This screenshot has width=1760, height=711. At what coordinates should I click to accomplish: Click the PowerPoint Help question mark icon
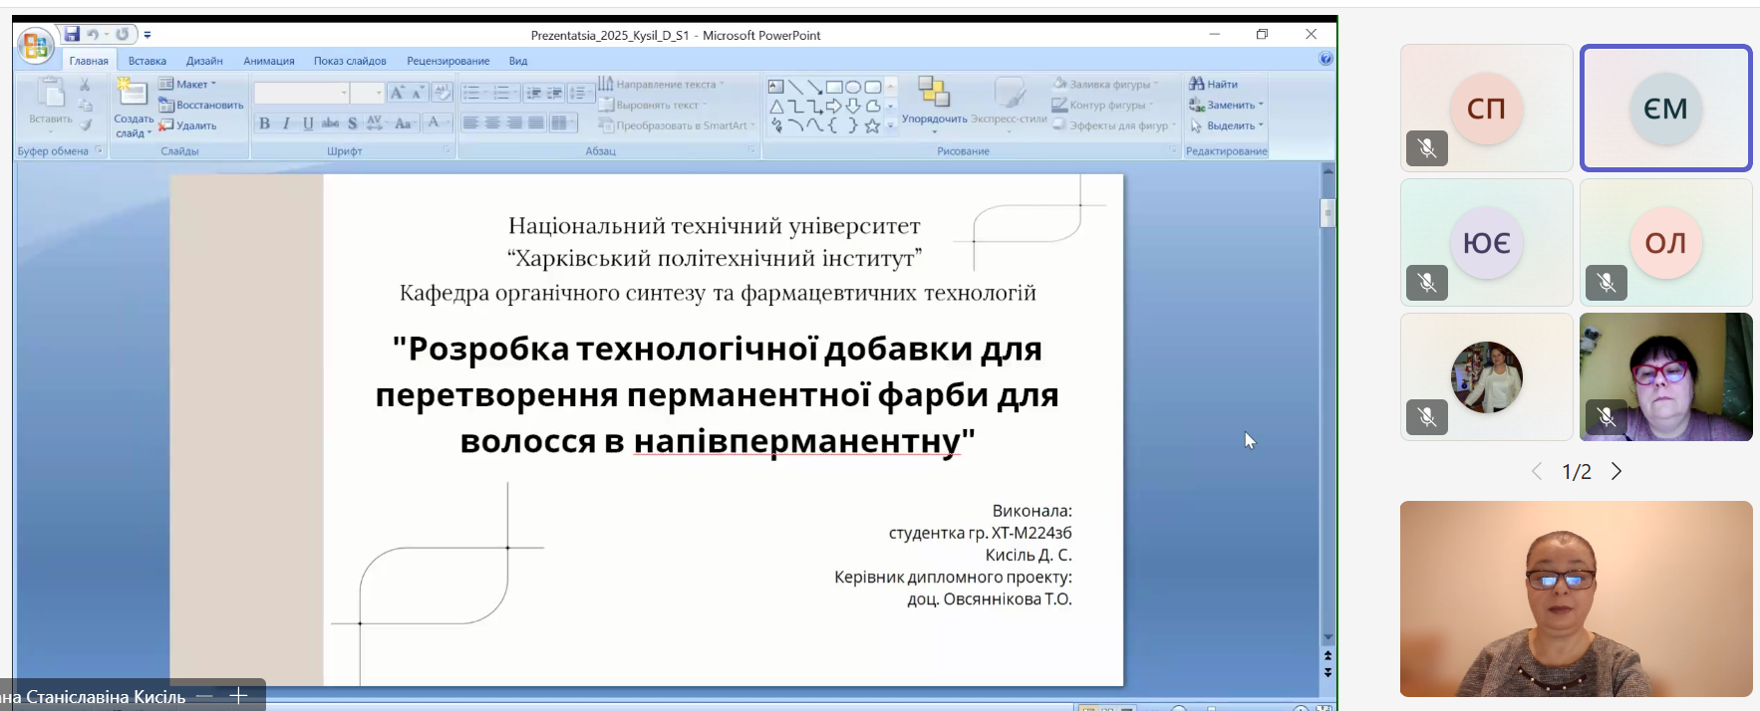(1325, 60)
